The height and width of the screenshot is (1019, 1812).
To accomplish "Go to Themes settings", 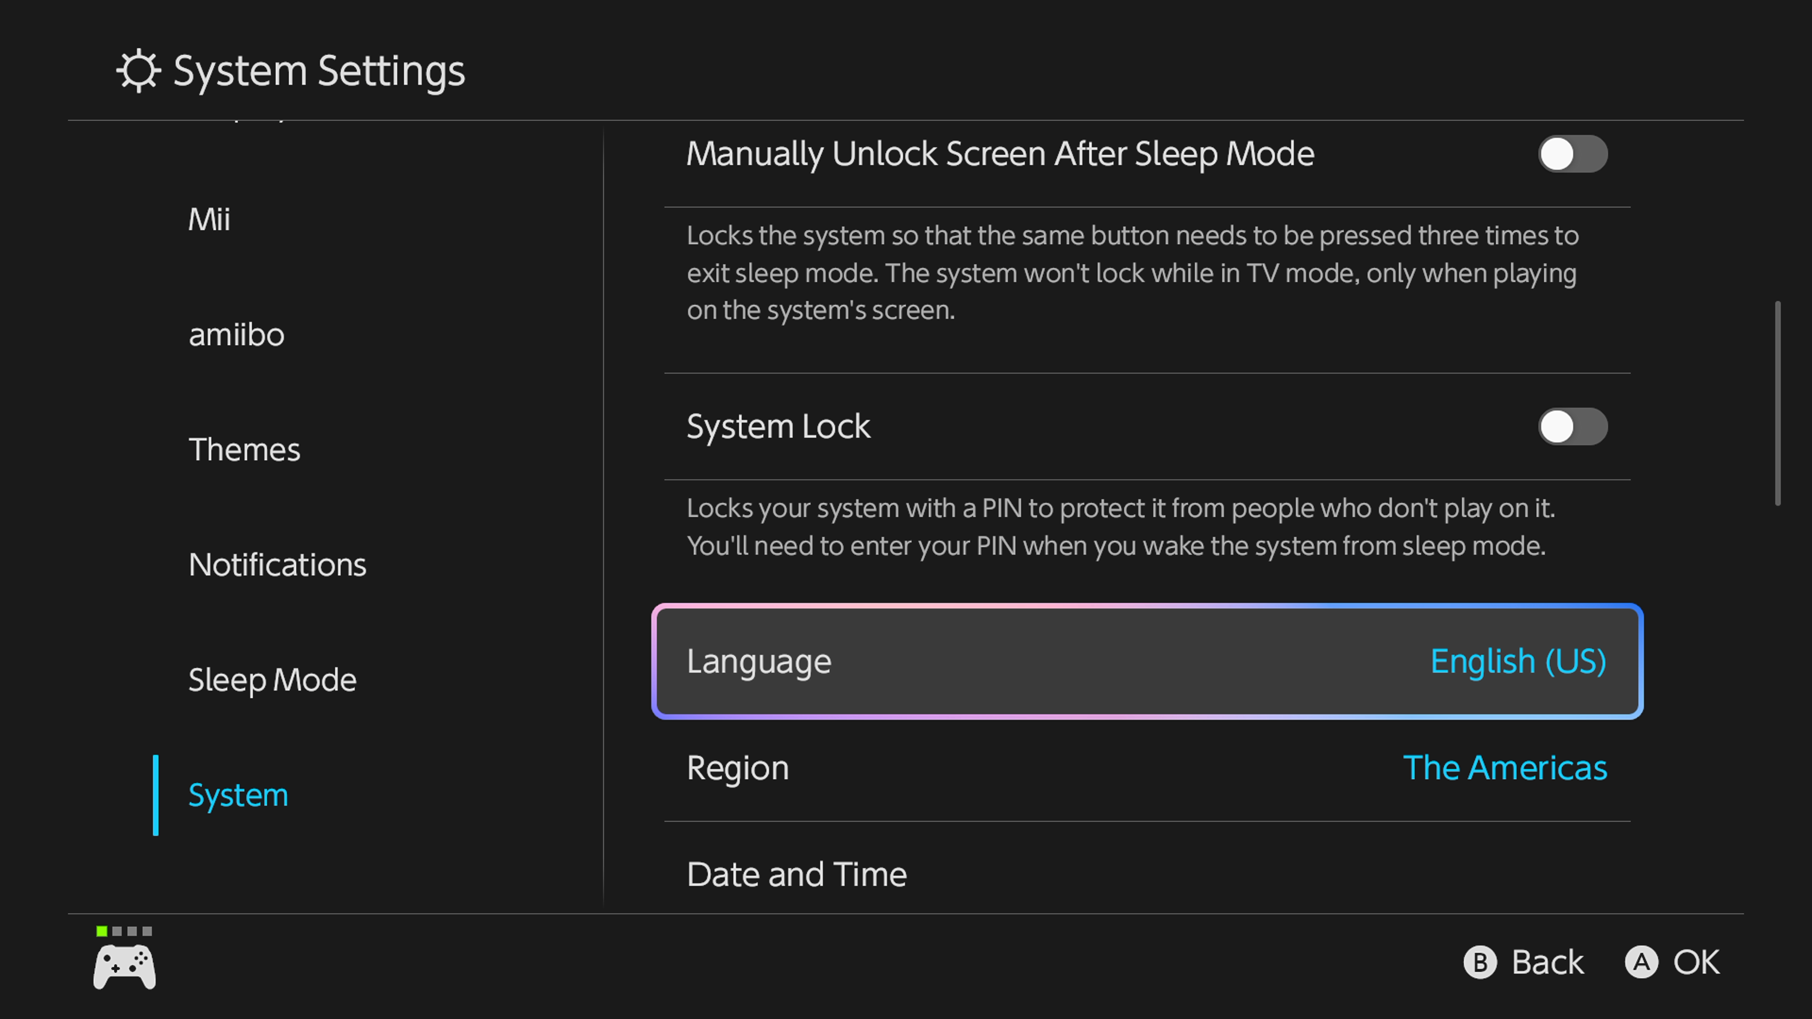I will [244, 450].
